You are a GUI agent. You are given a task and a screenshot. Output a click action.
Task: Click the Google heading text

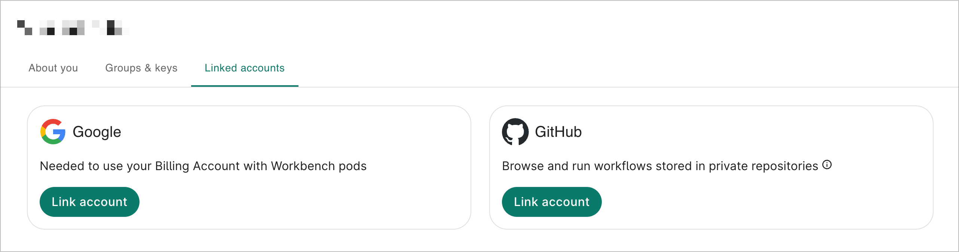(x=97, y=132)
